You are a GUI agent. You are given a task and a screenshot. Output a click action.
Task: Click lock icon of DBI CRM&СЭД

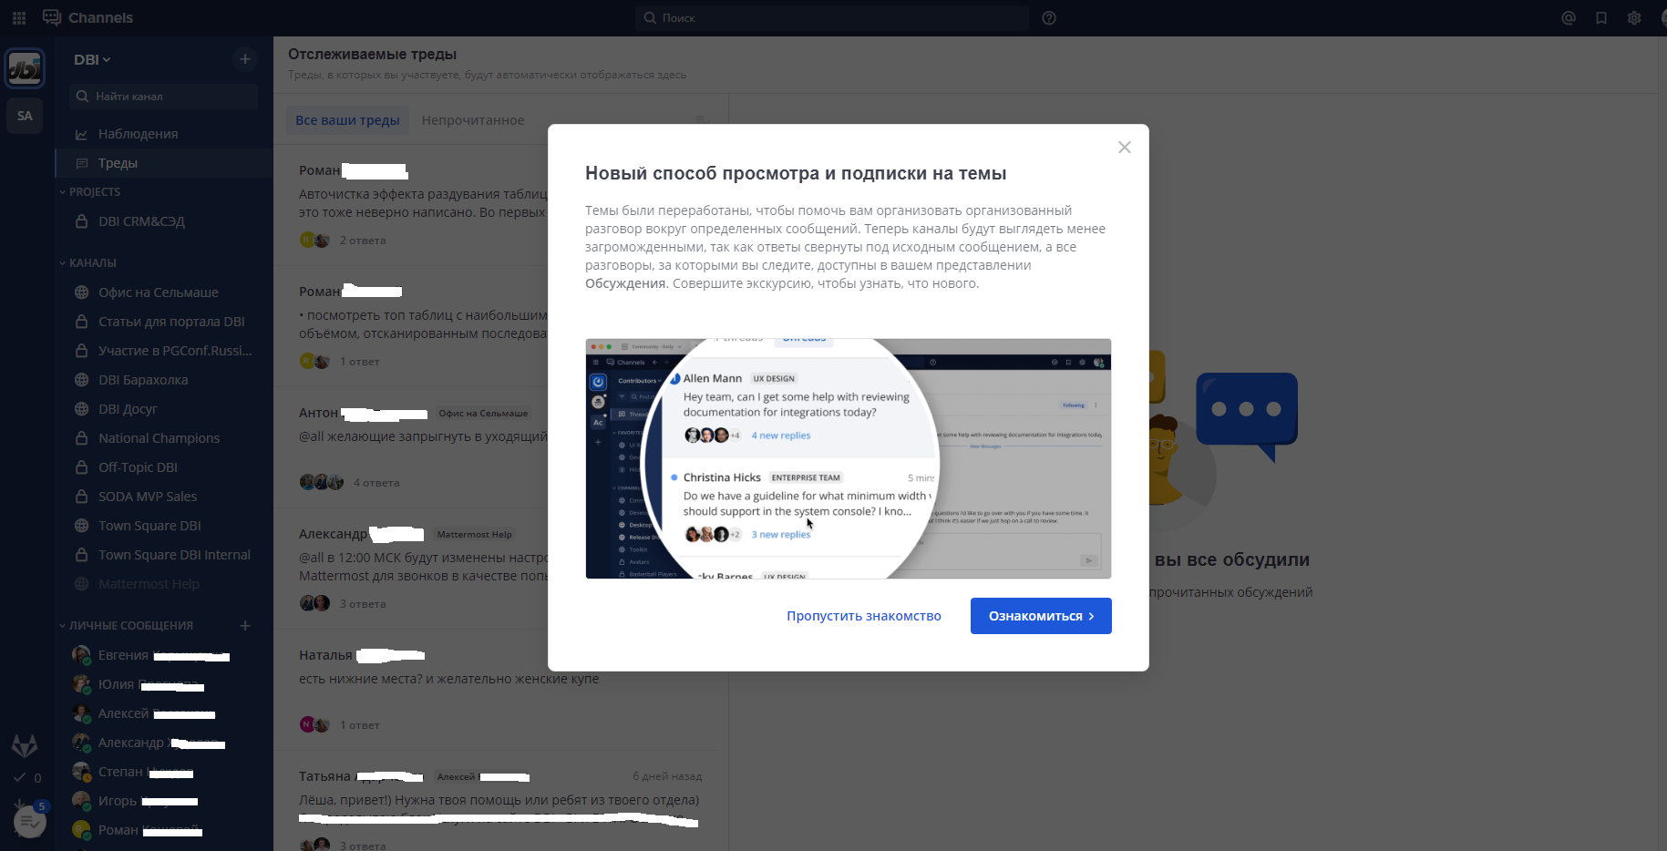tap(81, 221)
